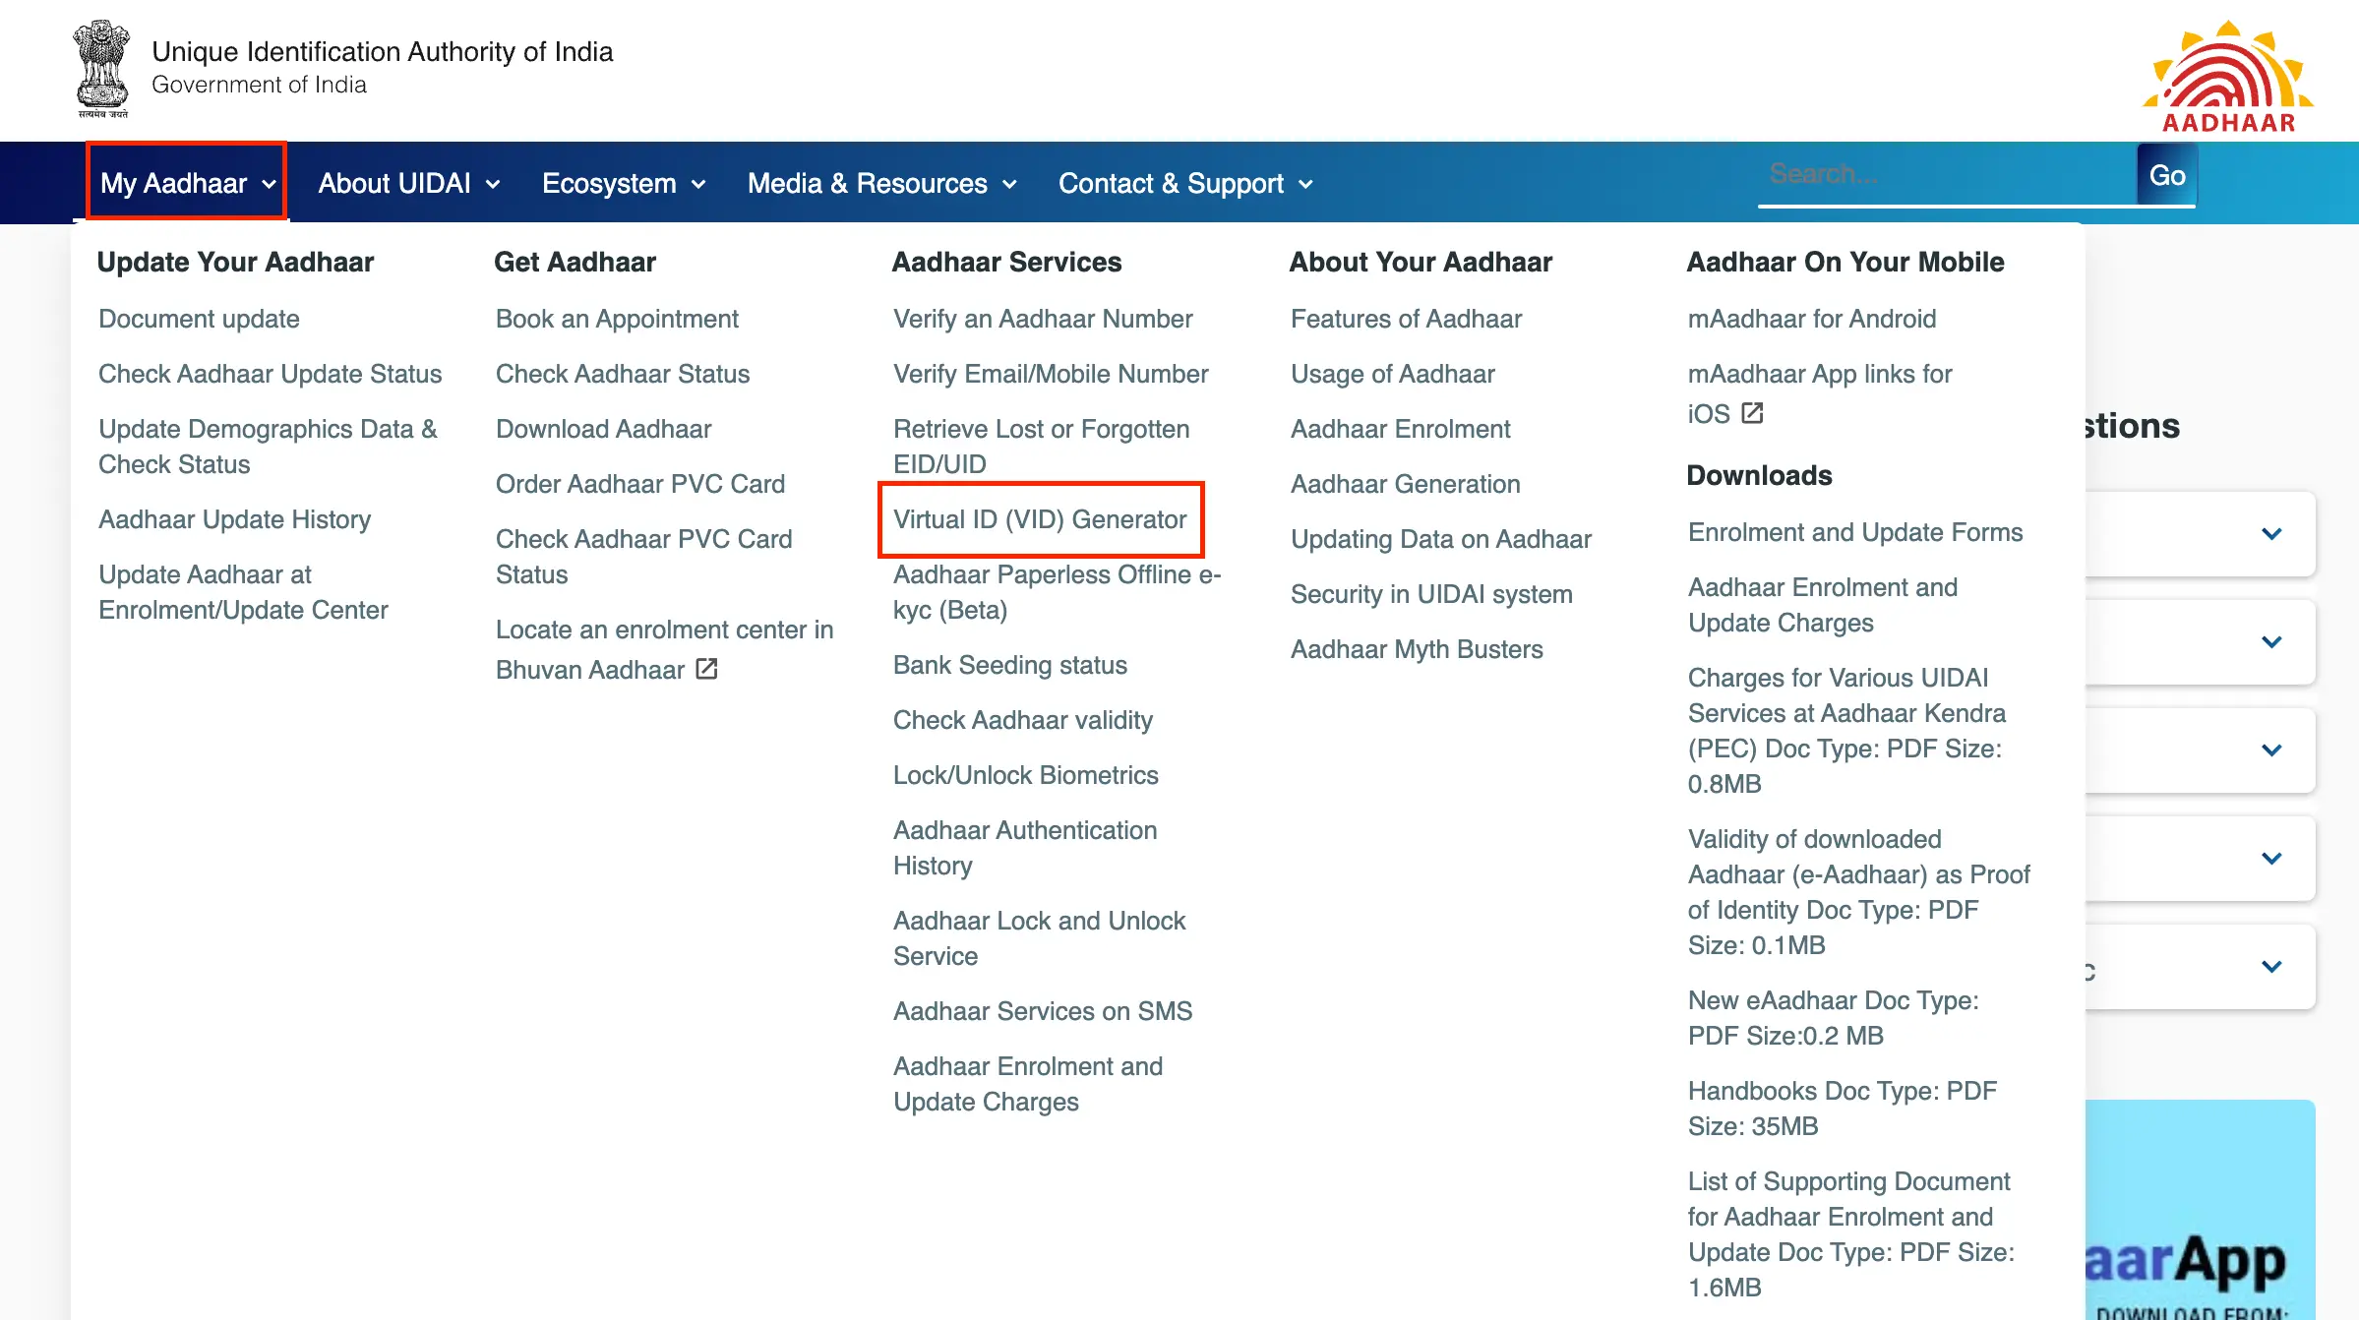Expand the first FAQ accordion chevron

pyautogui.click(x=2270, y=534)
